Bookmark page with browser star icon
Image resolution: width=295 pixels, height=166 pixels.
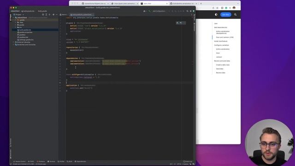217,8
